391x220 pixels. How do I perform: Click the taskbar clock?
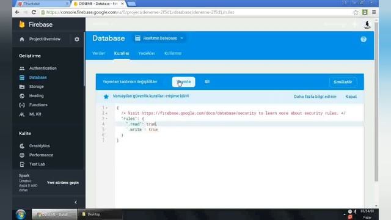click(367, 215)
